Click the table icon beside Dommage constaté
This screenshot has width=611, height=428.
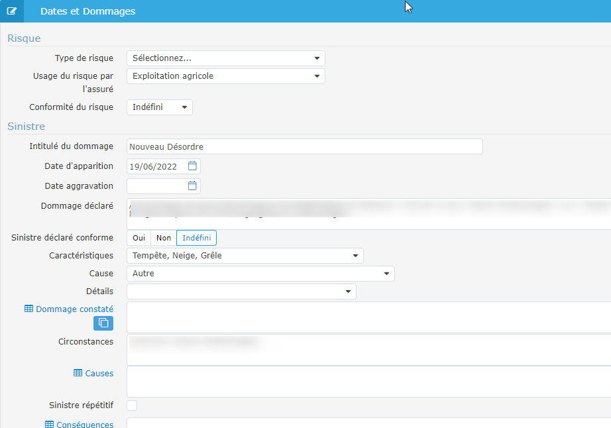coord(28,309)
